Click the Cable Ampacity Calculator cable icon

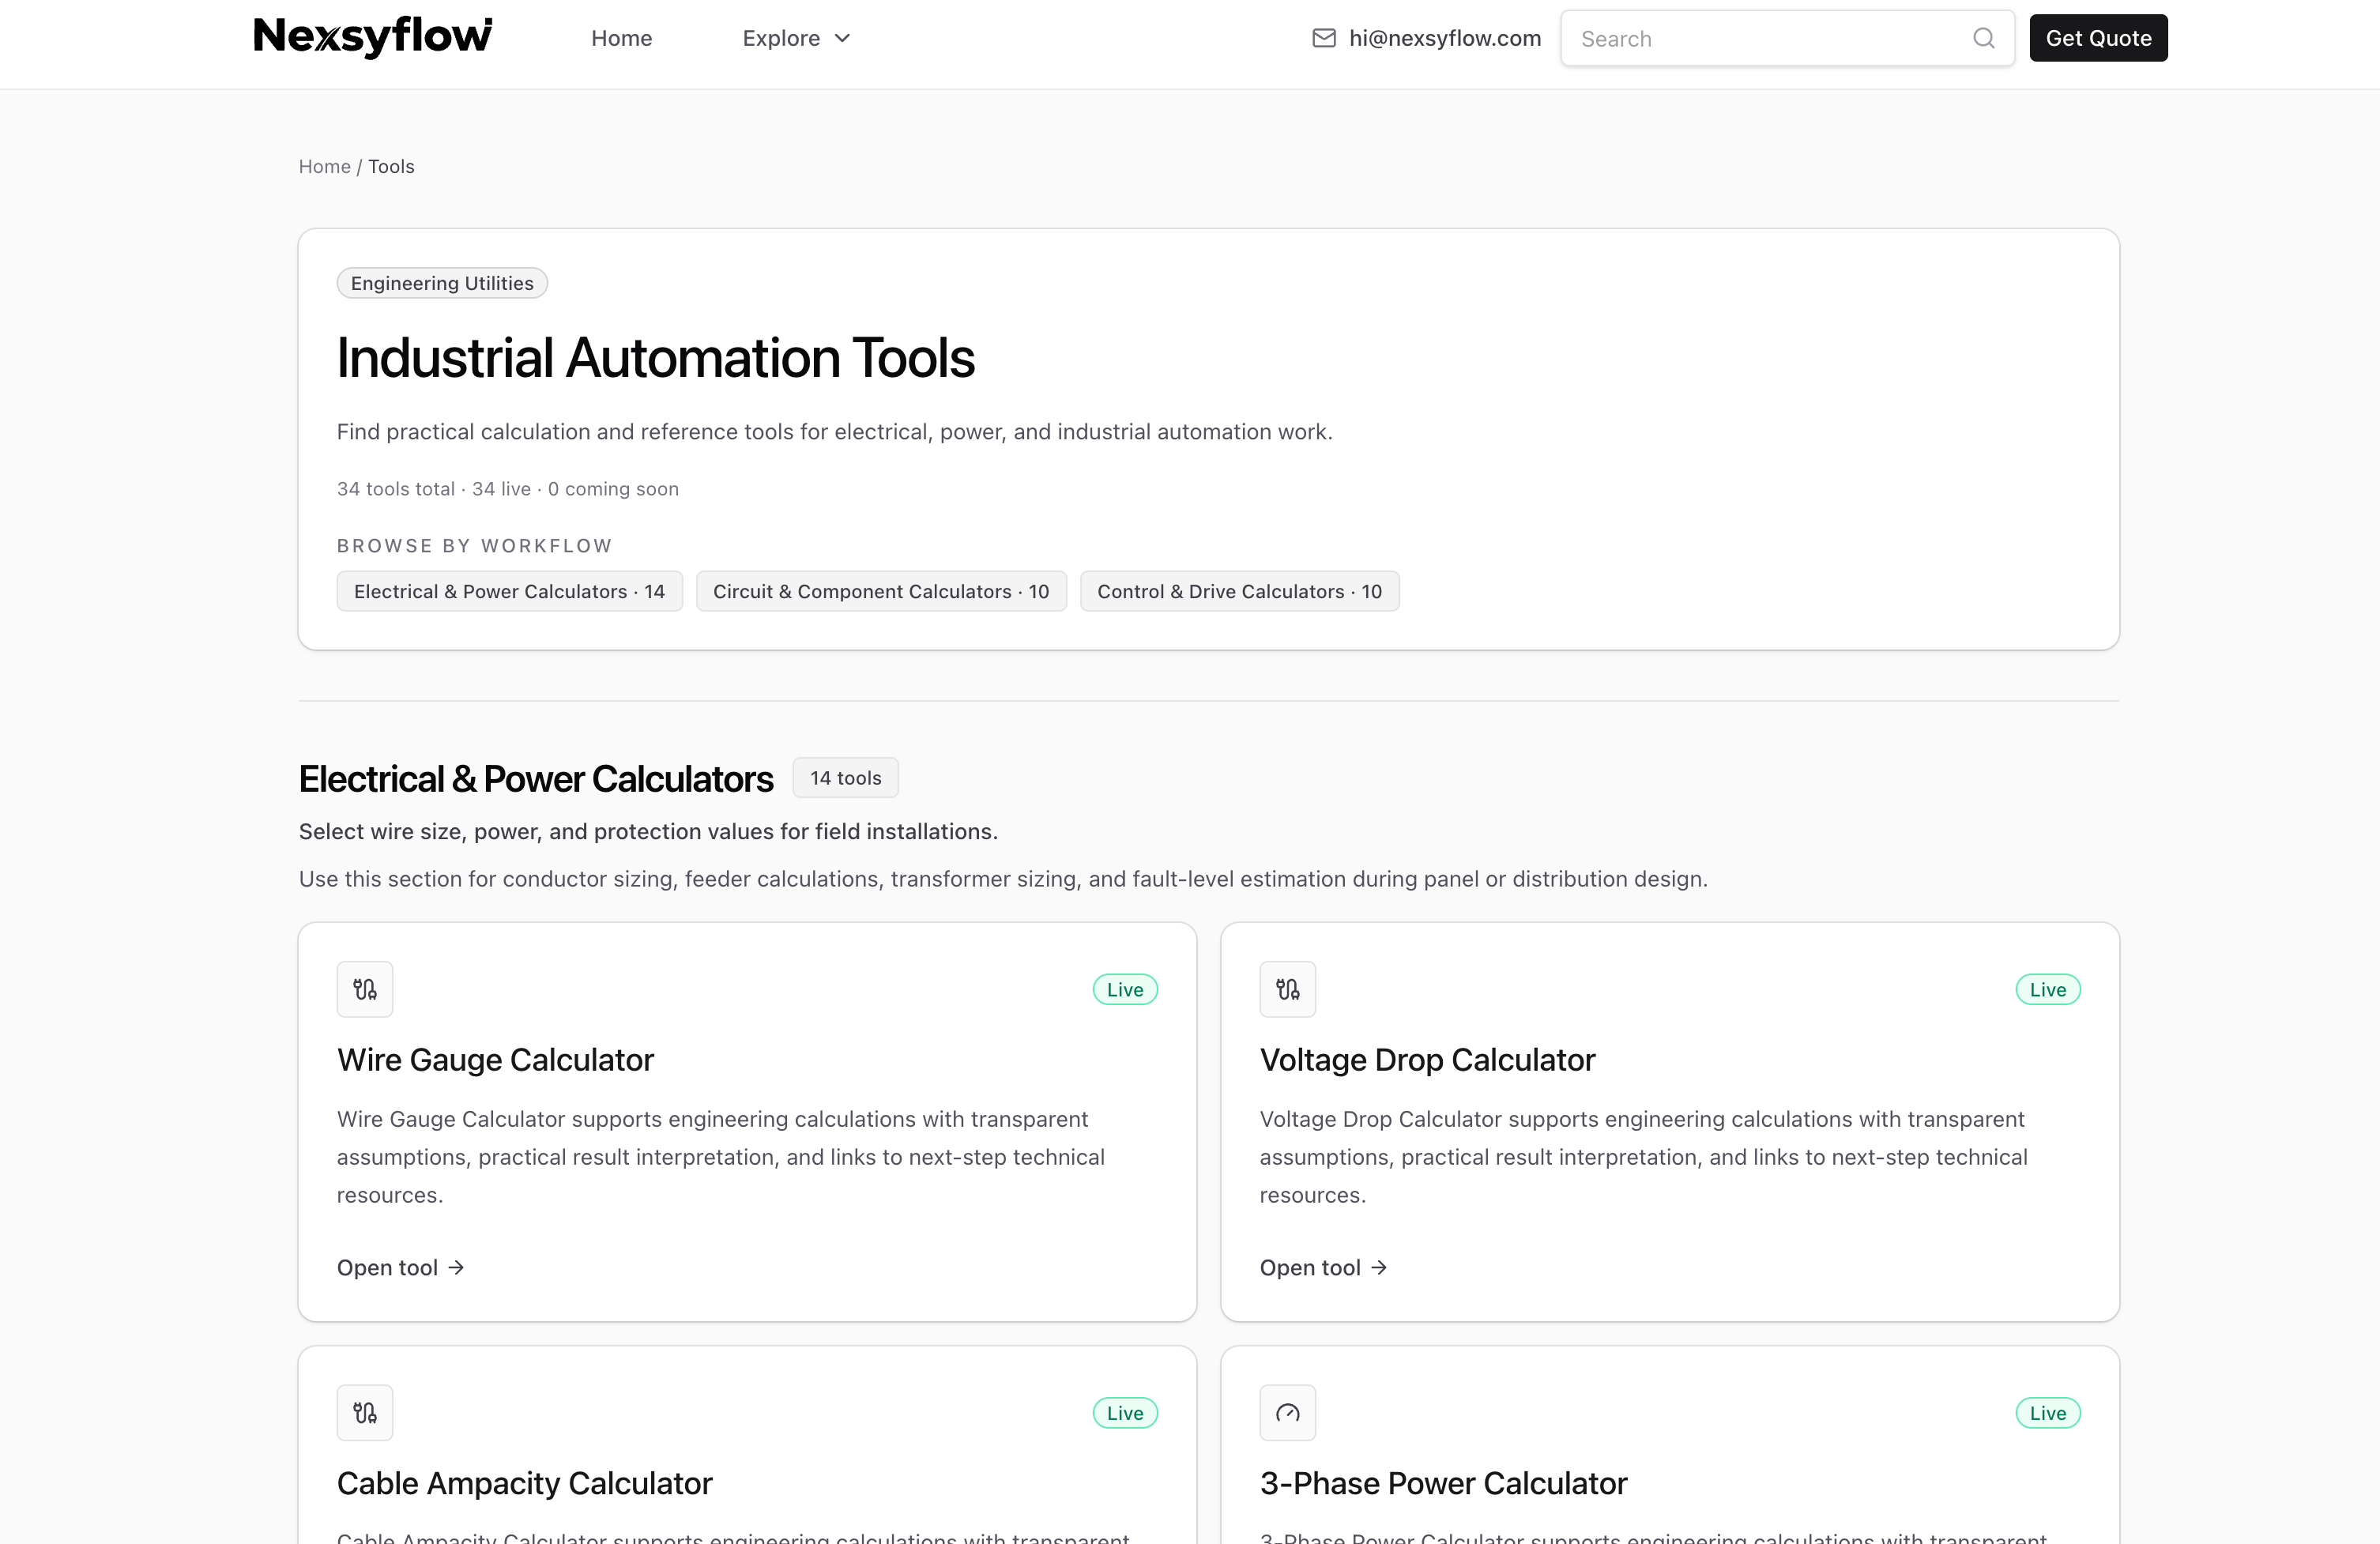click(x=365, y=1412)
